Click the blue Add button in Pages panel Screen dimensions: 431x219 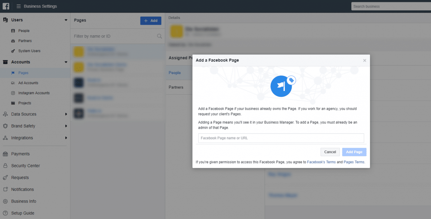point(151,21)
